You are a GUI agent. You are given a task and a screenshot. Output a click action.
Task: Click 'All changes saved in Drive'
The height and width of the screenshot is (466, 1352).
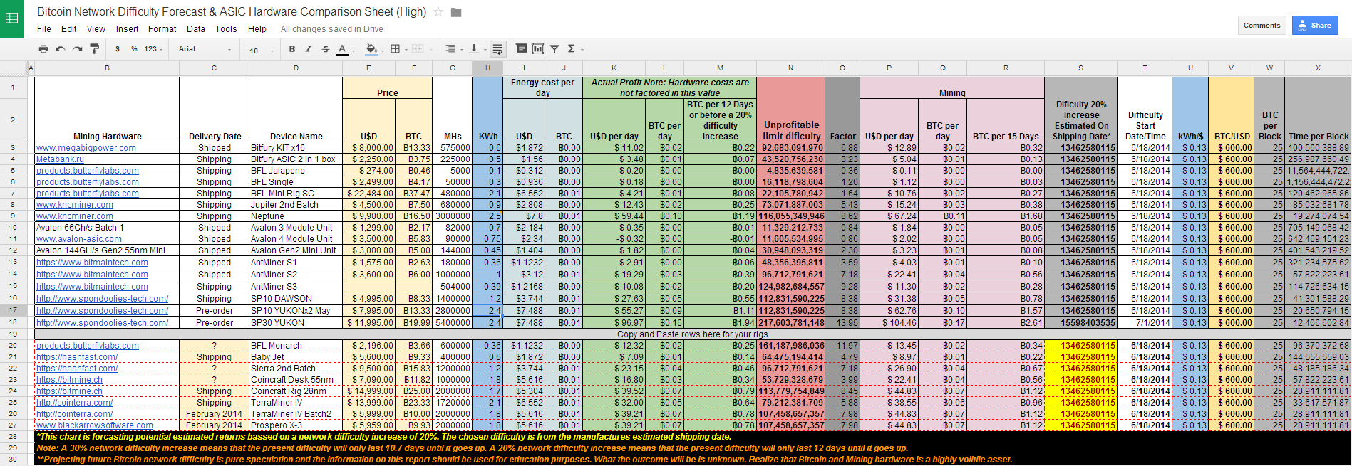331,29
